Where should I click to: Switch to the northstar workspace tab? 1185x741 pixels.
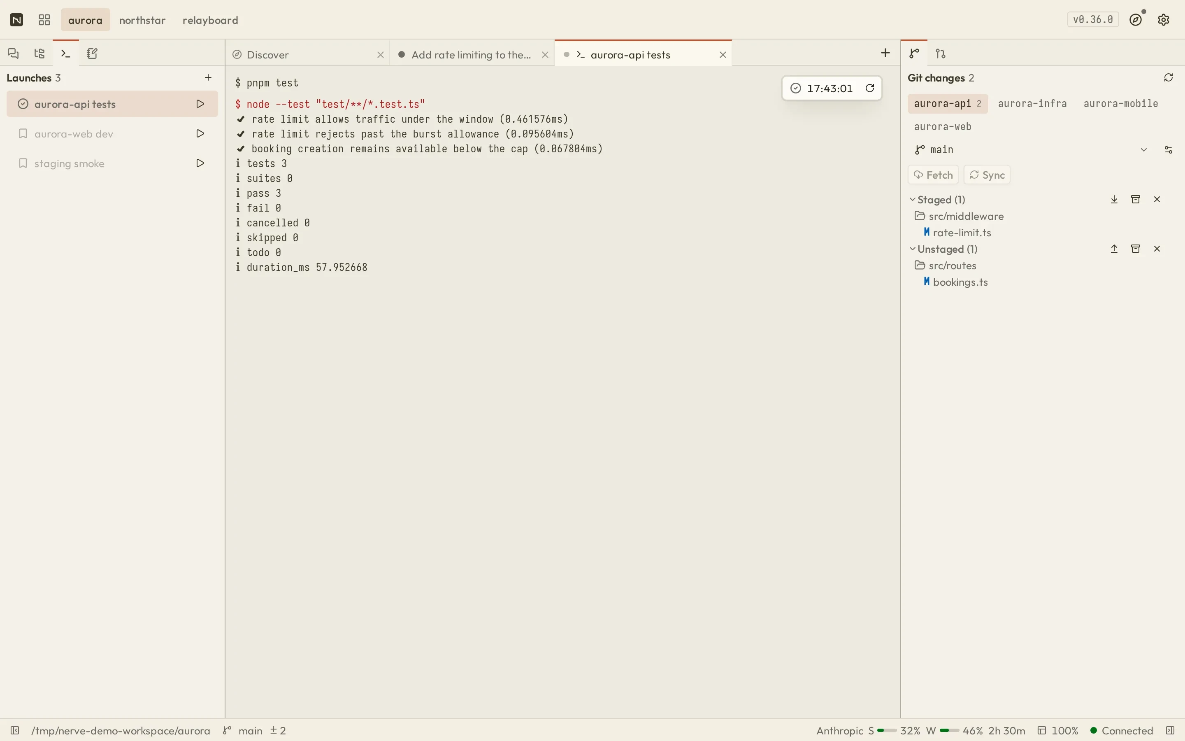pyautogui.click(x=142, y=20)
